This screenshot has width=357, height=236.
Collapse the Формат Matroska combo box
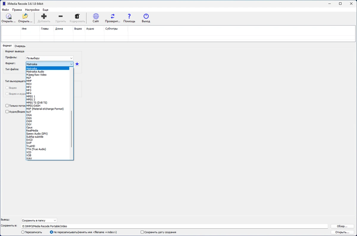click(50, 64)
